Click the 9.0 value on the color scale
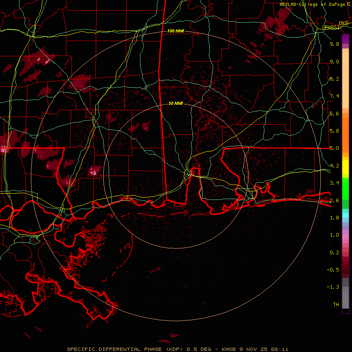This screenshot has width=352, height=352. (334, 61)
